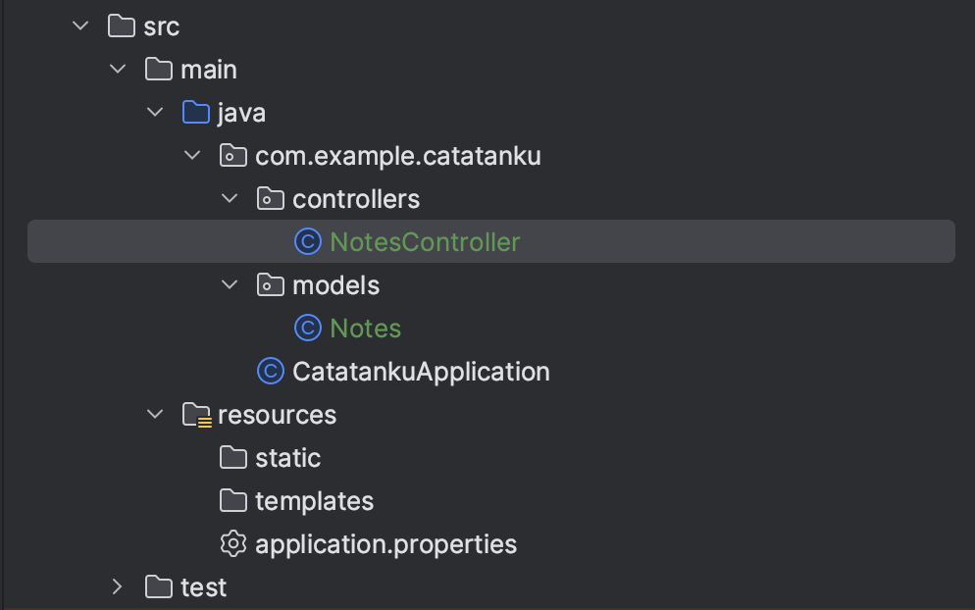Click the blue java source folder icon
Viewport: 975px width, 610px height.
point(196,113)
